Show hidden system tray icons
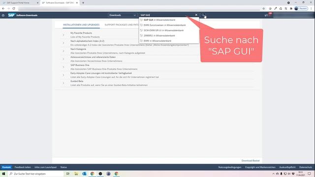Image resolution: width=315 pixels, height=177 pixels. (x=273, y=174)
